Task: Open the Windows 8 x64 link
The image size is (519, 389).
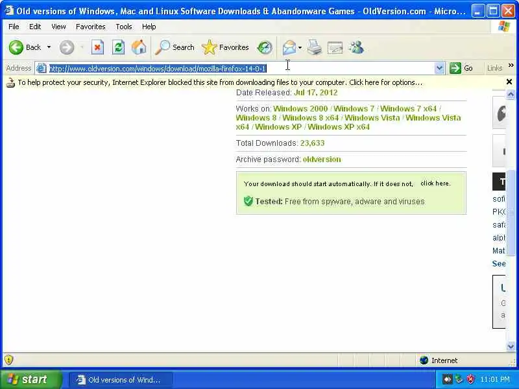Action: click(311, 118)
